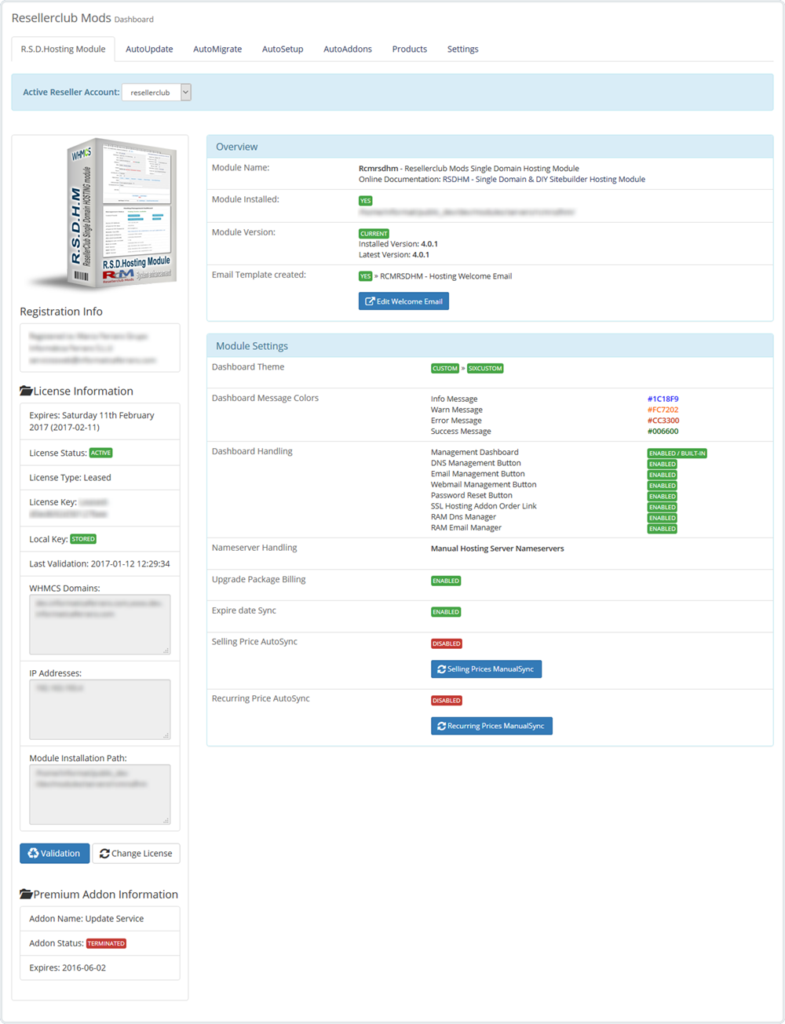Viewport: 785px width, 1024px height.
Task: Click the #1C18F9 info message color
Action: 663,399
